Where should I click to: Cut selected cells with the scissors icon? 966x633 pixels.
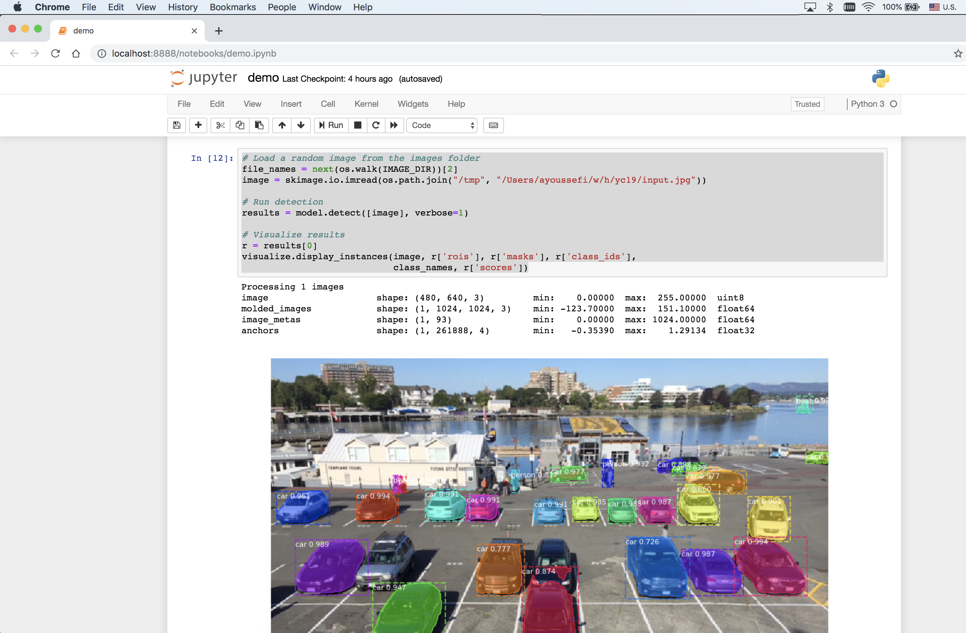(220, 125)
